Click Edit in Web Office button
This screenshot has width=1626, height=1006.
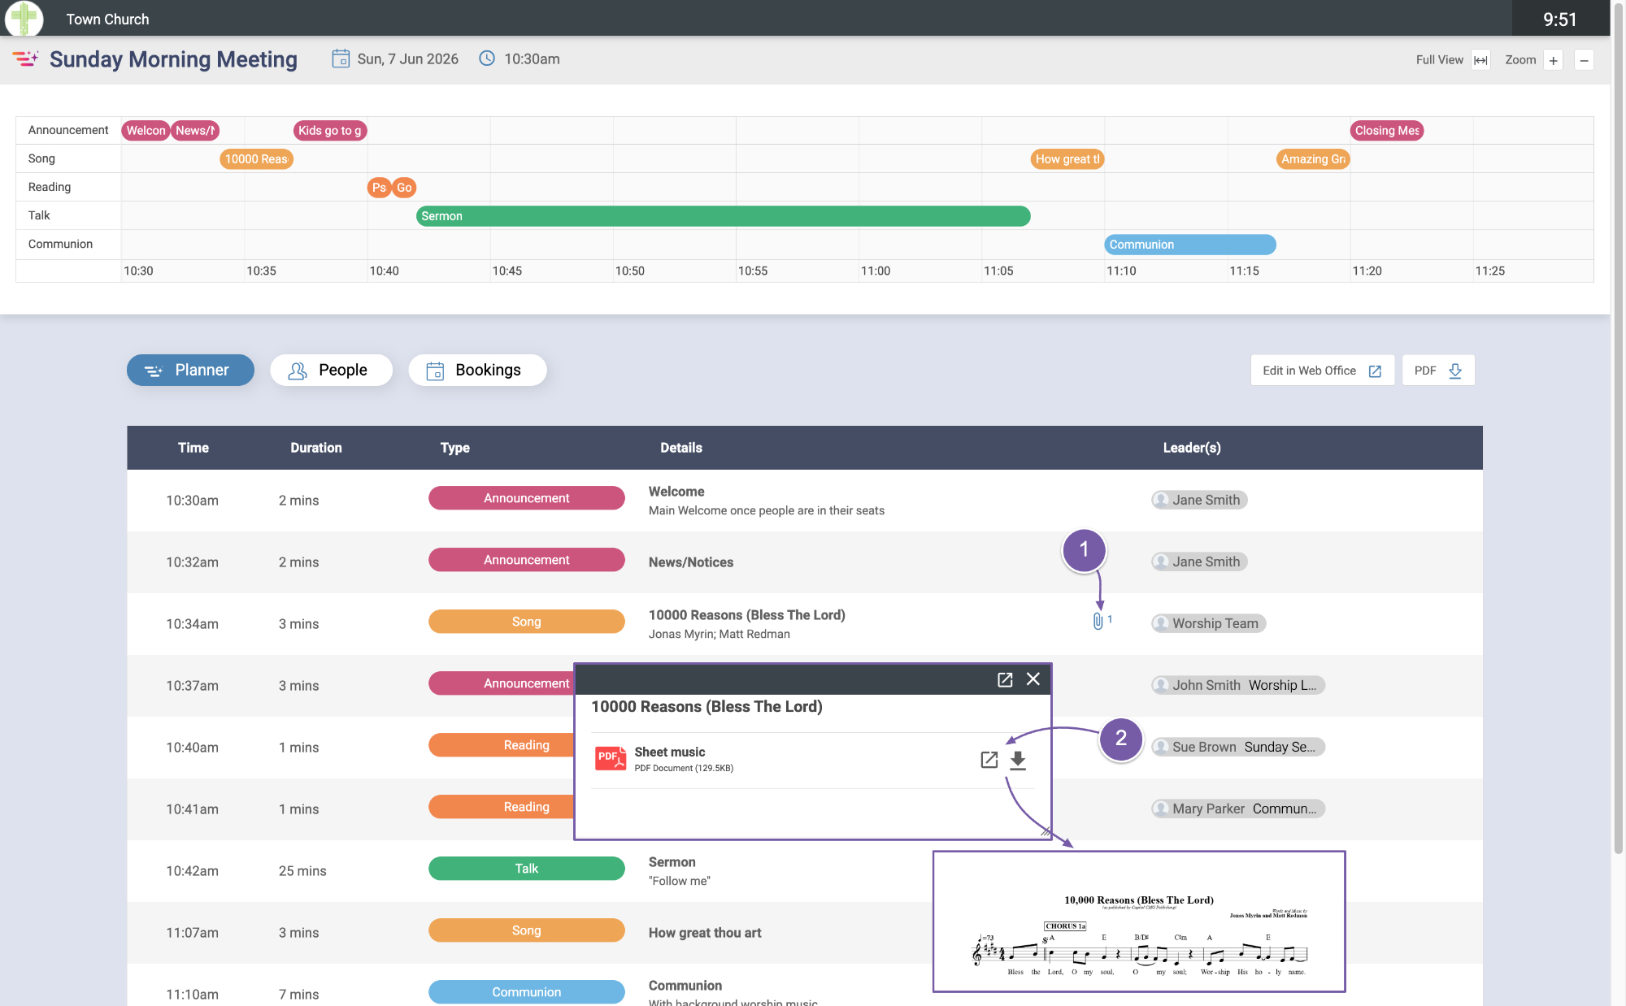click(1322, 371)
